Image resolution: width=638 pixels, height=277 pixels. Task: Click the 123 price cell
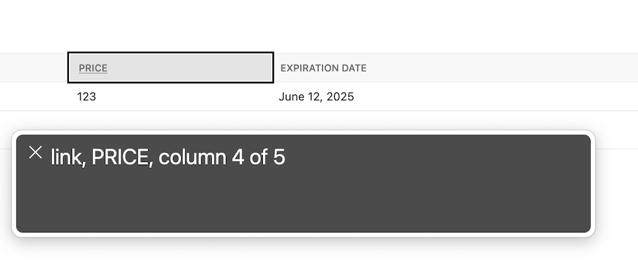point(87,97)
